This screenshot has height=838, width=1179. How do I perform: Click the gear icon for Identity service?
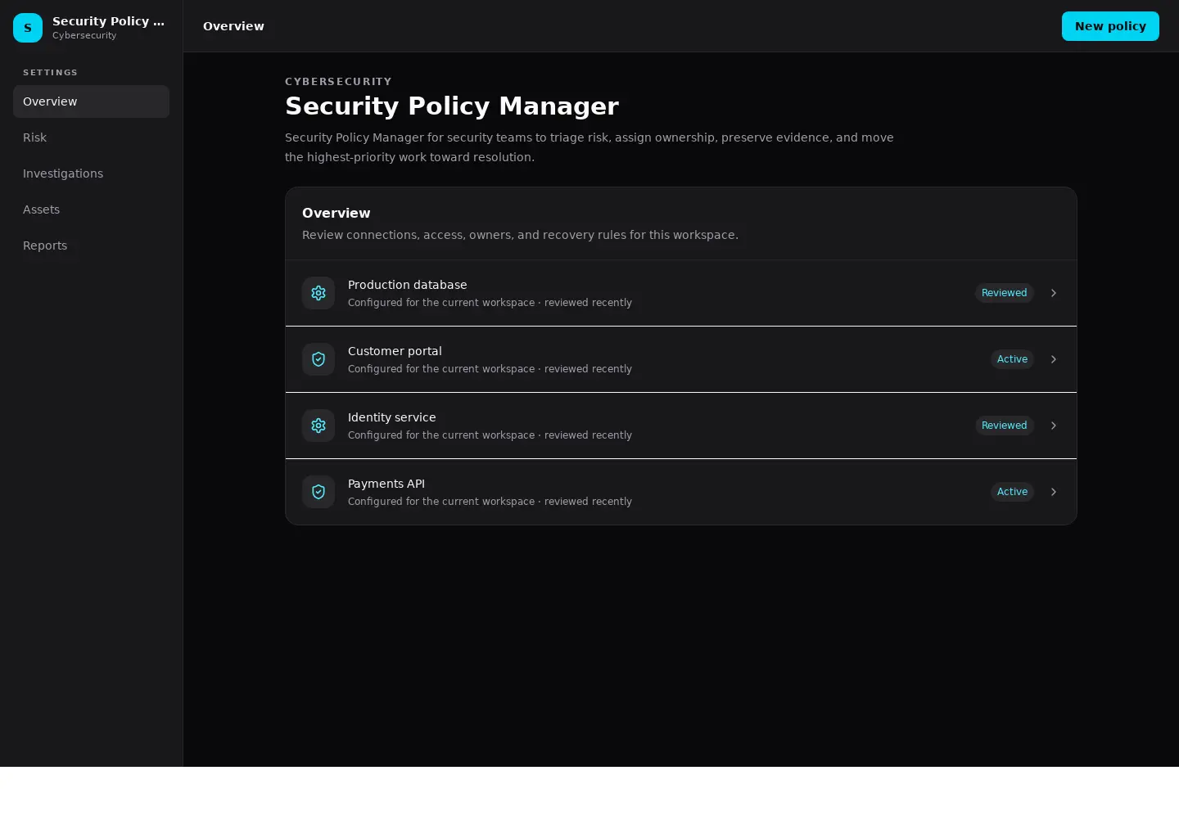(x=318, y=426)
